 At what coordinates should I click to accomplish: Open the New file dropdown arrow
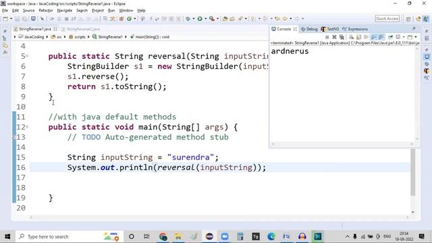tap(11, 19)
